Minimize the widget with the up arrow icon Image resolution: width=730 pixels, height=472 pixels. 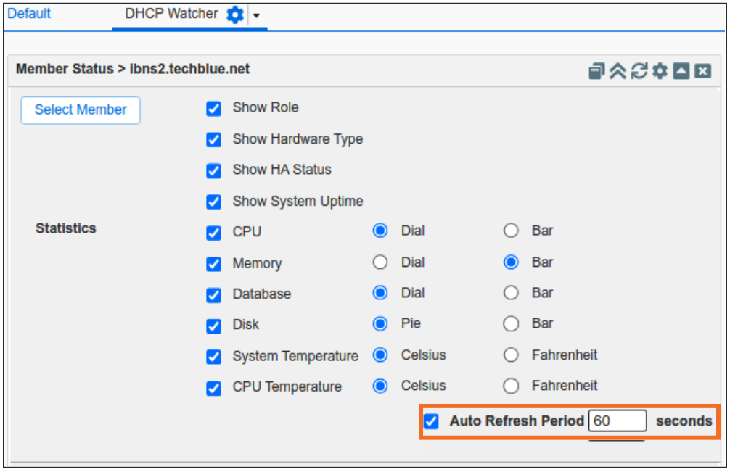tap(680, 70)
